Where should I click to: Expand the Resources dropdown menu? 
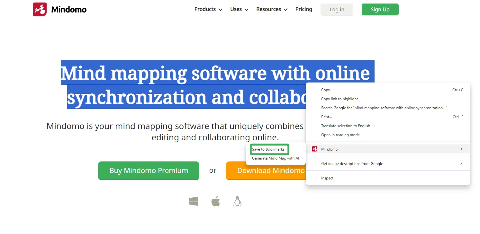[x=272, y=9]
